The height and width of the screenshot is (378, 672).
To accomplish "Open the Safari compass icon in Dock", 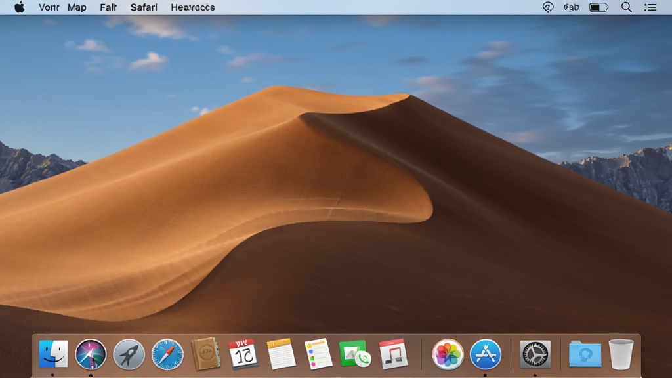I will pyautogui.click(x=167, y=354).
